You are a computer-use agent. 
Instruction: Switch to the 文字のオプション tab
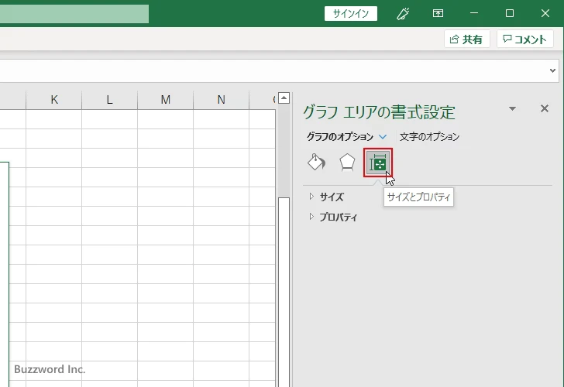(429, 137)
